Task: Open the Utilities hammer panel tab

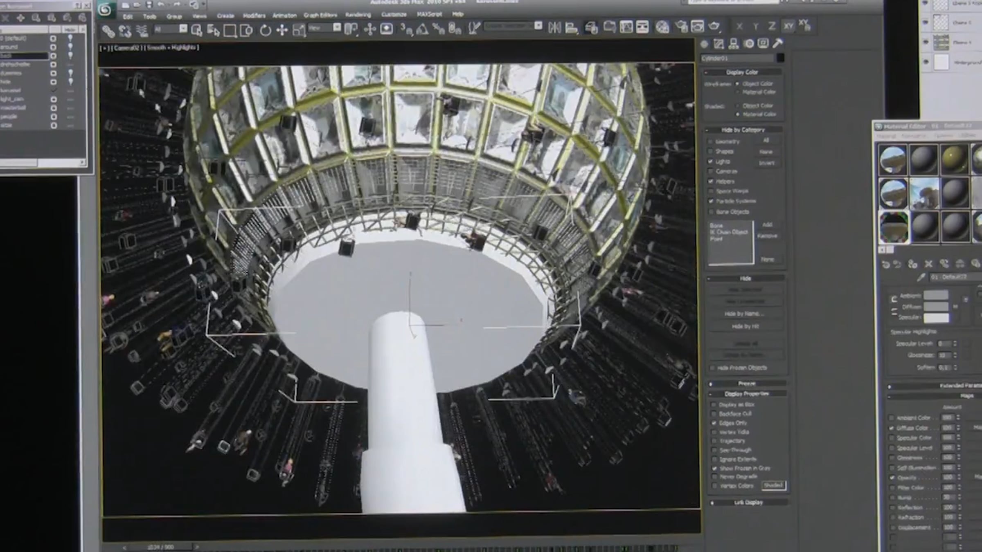Action: pyautogui.click(x=777, y=43)
